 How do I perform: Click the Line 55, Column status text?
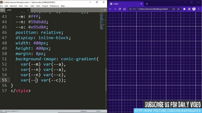pyautogui.click(x=11, y=111)
